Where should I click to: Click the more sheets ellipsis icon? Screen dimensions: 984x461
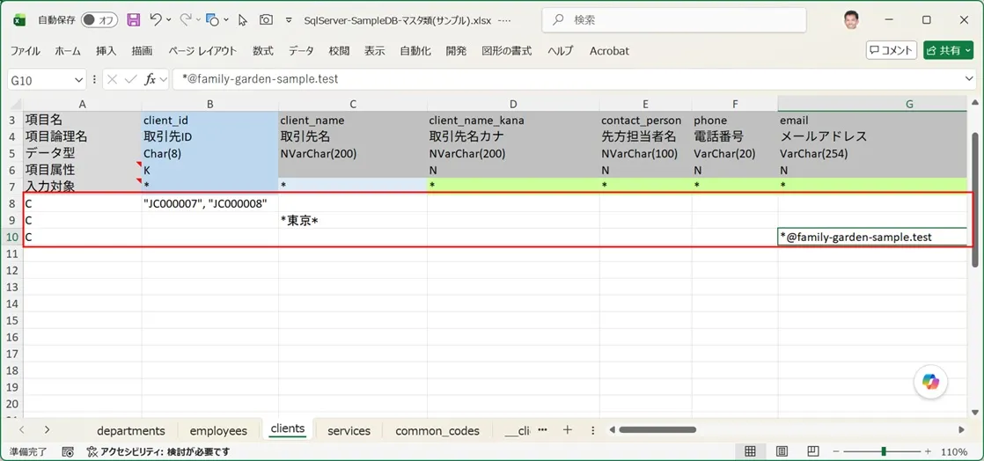tap(543, 429)
